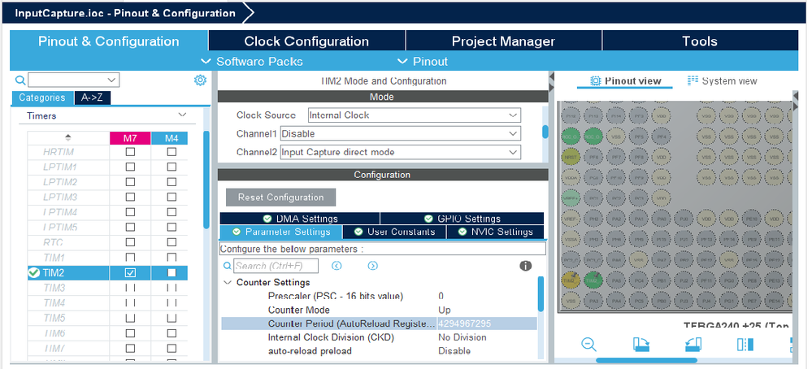Check LPTIM1 M4 checkbox
Image resolution: width=812 pixels, height=369 pixels.
(172, 167)
